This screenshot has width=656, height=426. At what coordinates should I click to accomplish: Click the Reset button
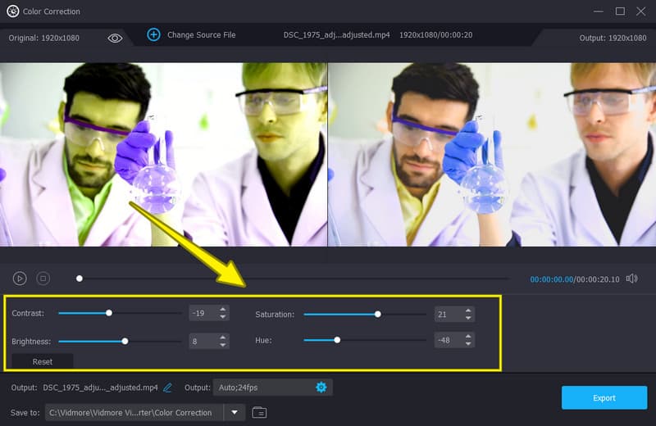click(x=43, y=361)
